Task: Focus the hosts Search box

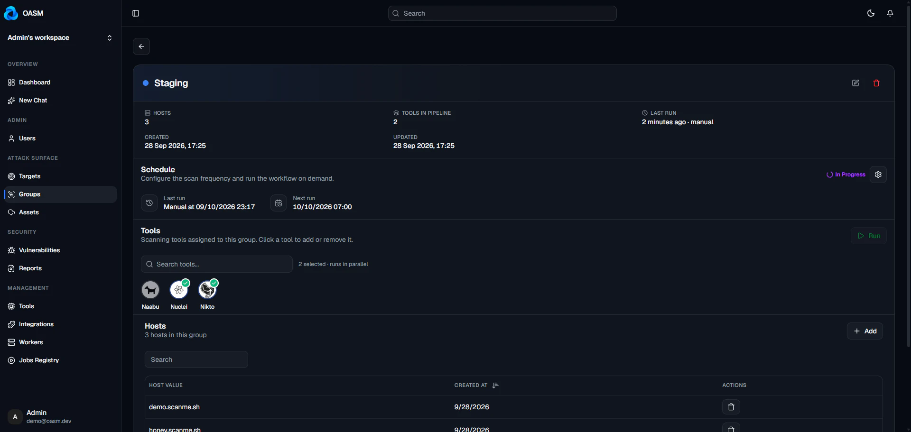Action: (x=196, y=359)
